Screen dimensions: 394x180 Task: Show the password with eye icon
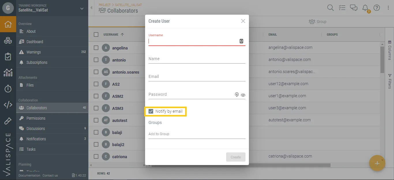click(x=243, y=95)
